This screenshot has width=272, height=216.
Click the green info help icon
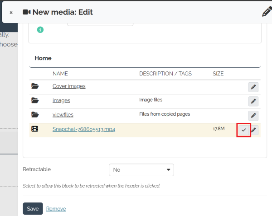(40, 30)
